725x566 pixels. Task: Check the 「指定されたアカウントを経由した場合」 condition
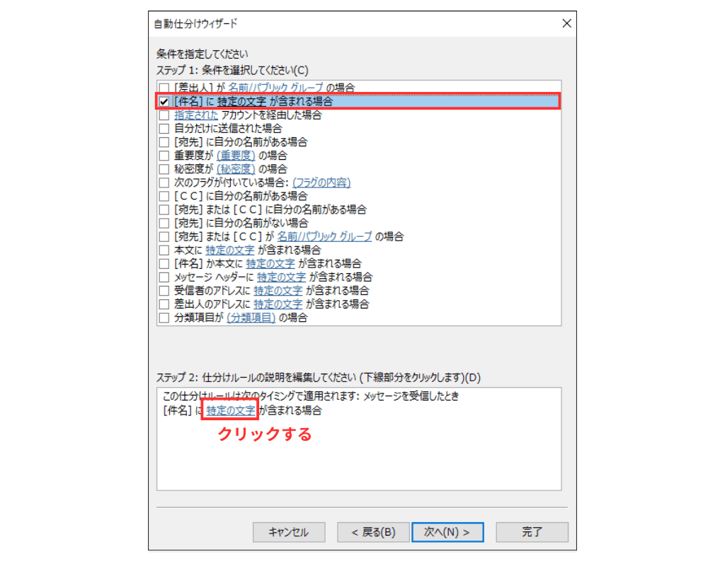tap(164, 114)
